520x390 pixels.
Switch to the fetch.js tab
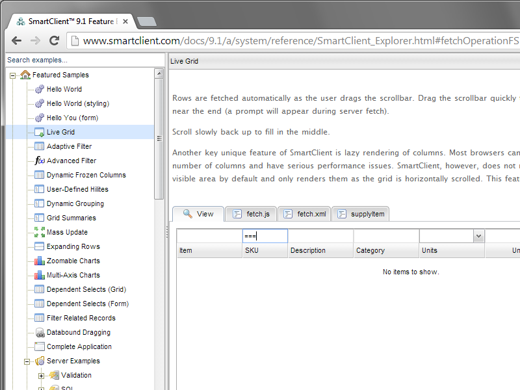(251, 214)
